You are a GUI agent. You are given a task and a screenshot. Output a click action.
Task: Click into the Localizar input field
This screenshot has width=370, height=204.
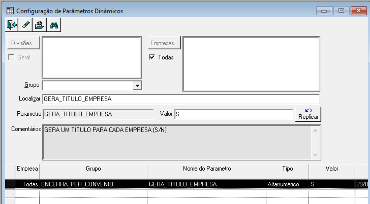(181, 99)
